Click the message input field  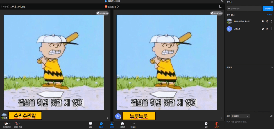tap(249, 122)
